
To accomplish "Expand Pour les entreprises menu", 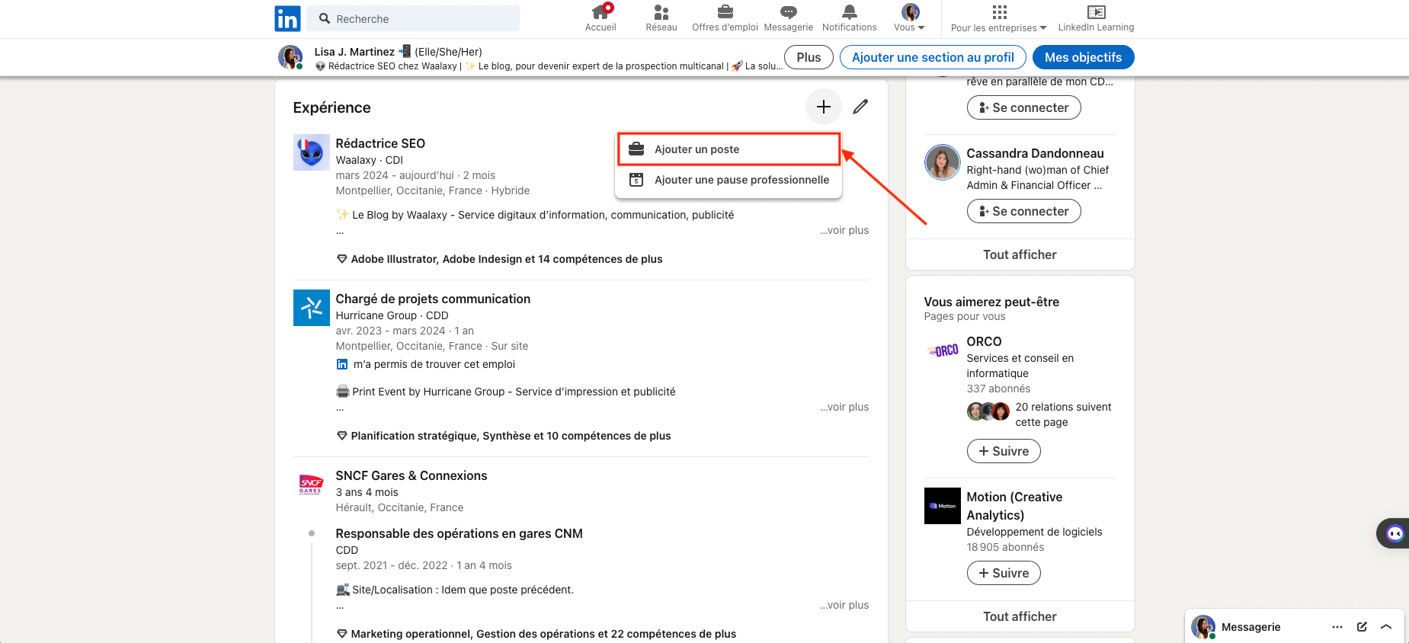I will (x=999, y=18).
